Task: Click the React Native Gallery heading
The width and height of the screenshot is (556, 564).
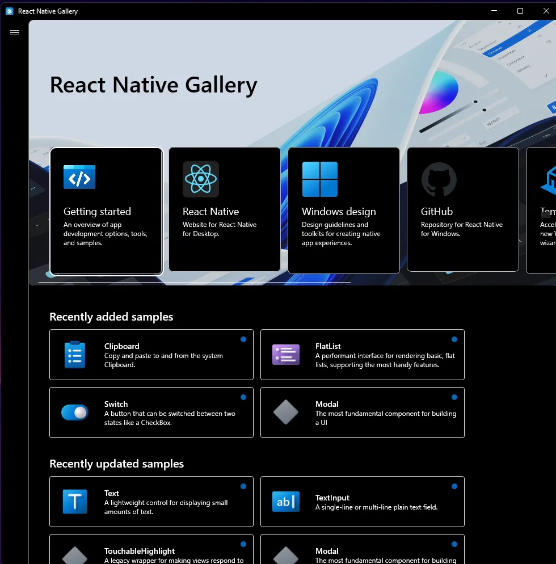Action: pyautogui.click(x=153, y=85)
